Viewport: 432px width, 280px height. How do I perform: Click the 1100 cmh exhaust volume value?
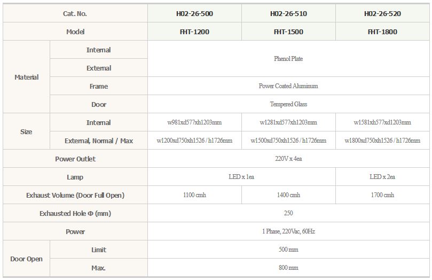coord(194,195)
